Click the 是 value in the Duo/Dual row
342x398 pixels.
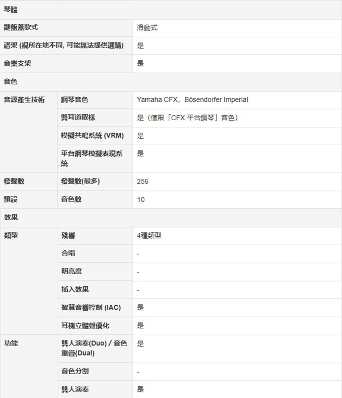(x=141, y=344)
